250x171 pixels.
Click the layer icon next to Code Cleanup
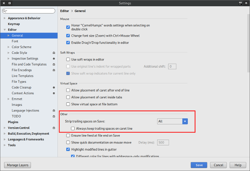click(x=54, y=87)
